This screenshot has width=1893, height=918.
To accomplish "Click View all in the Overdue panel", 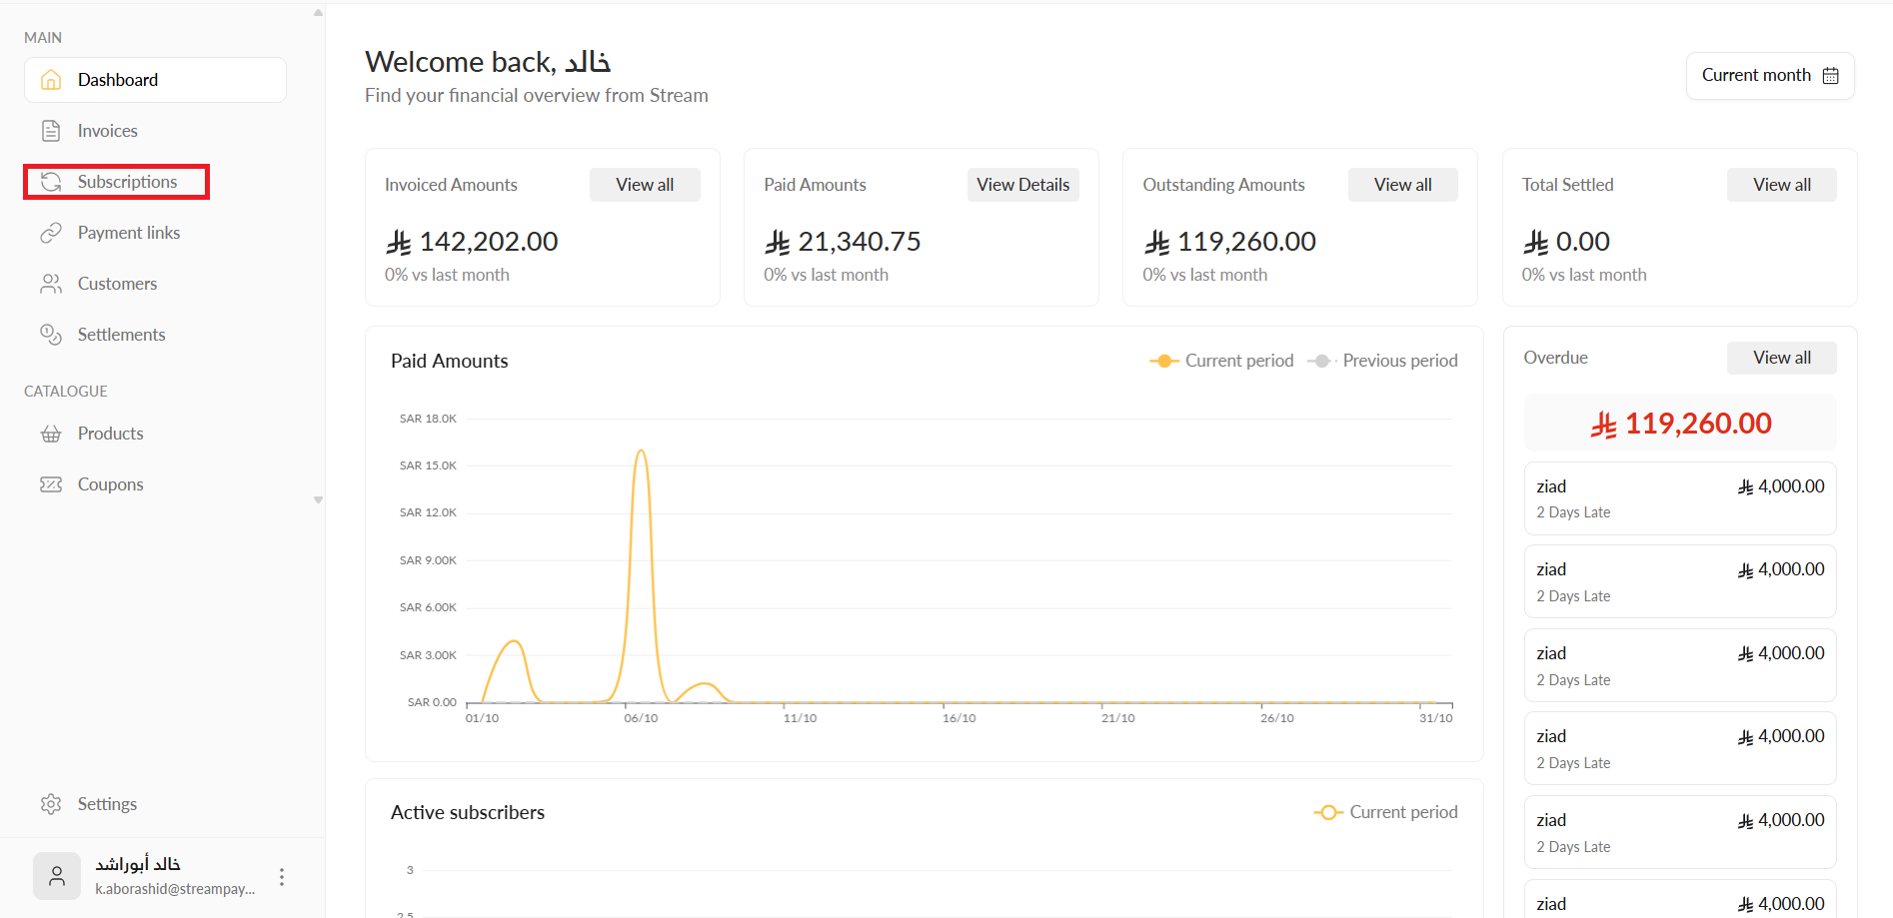I will point(1781,358).
